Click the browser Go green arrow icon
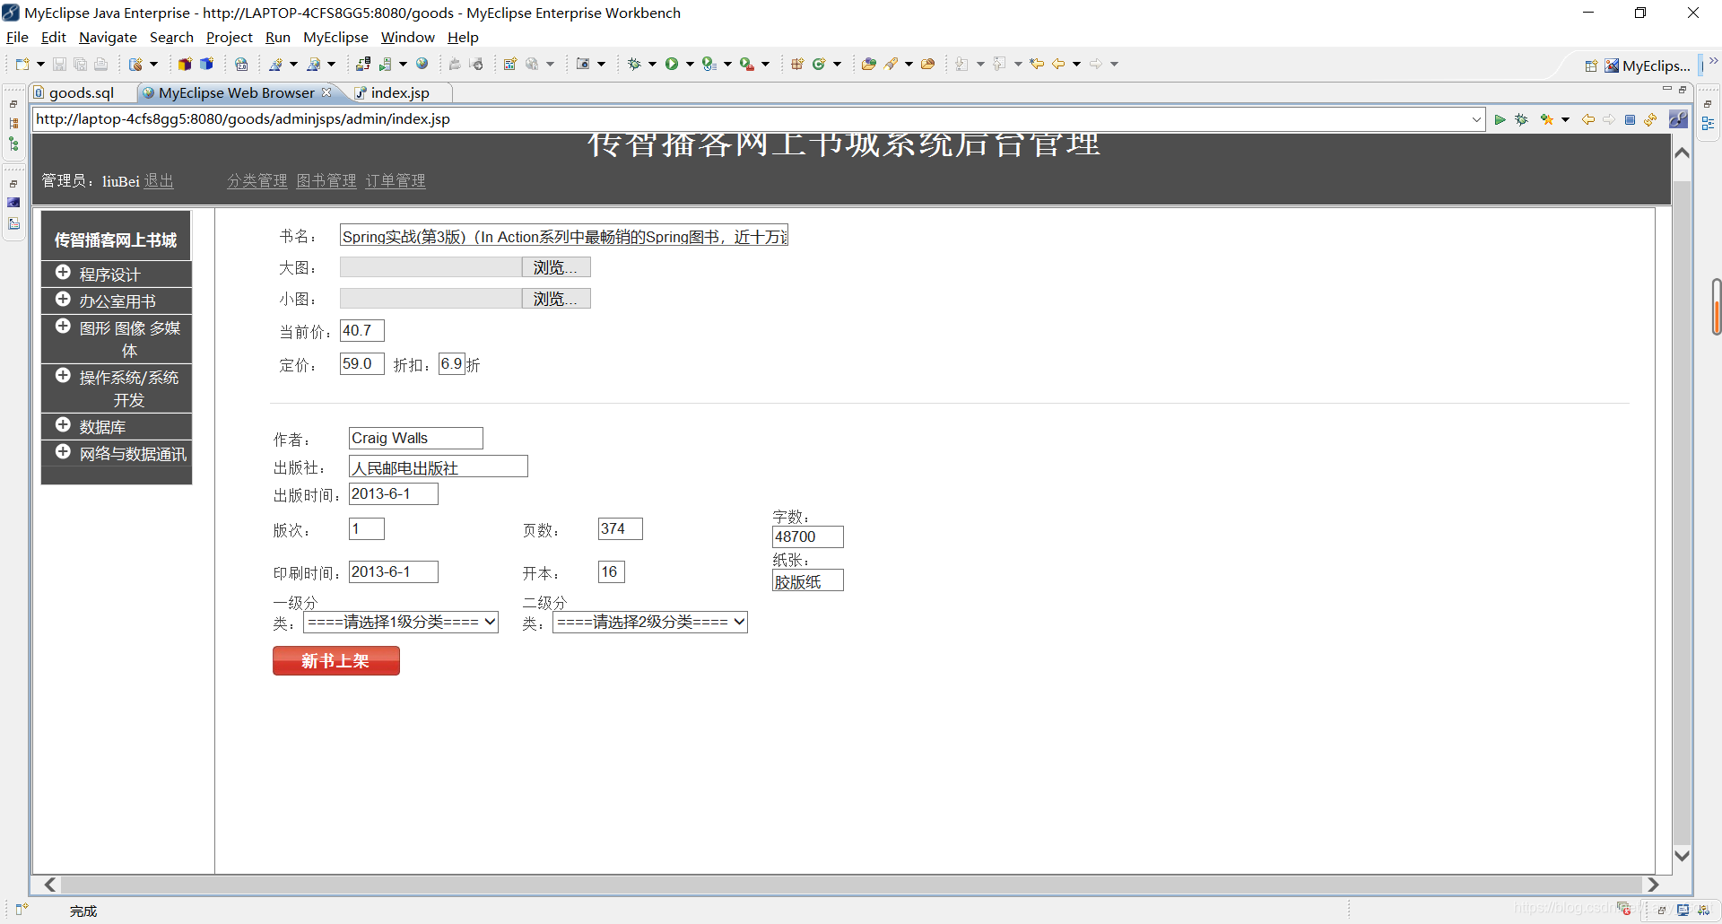Image resolution: width=1722 pixels, height=924 pixels. pos(1500,119)
